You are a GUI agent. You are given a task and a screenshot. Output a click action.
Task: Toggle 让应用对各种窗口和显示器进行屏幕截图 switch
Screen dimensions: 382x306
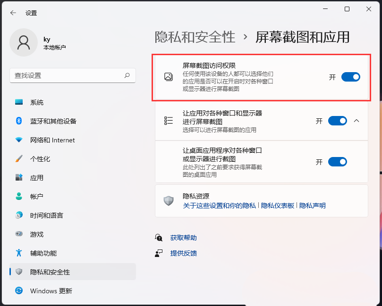click(338, 121)
